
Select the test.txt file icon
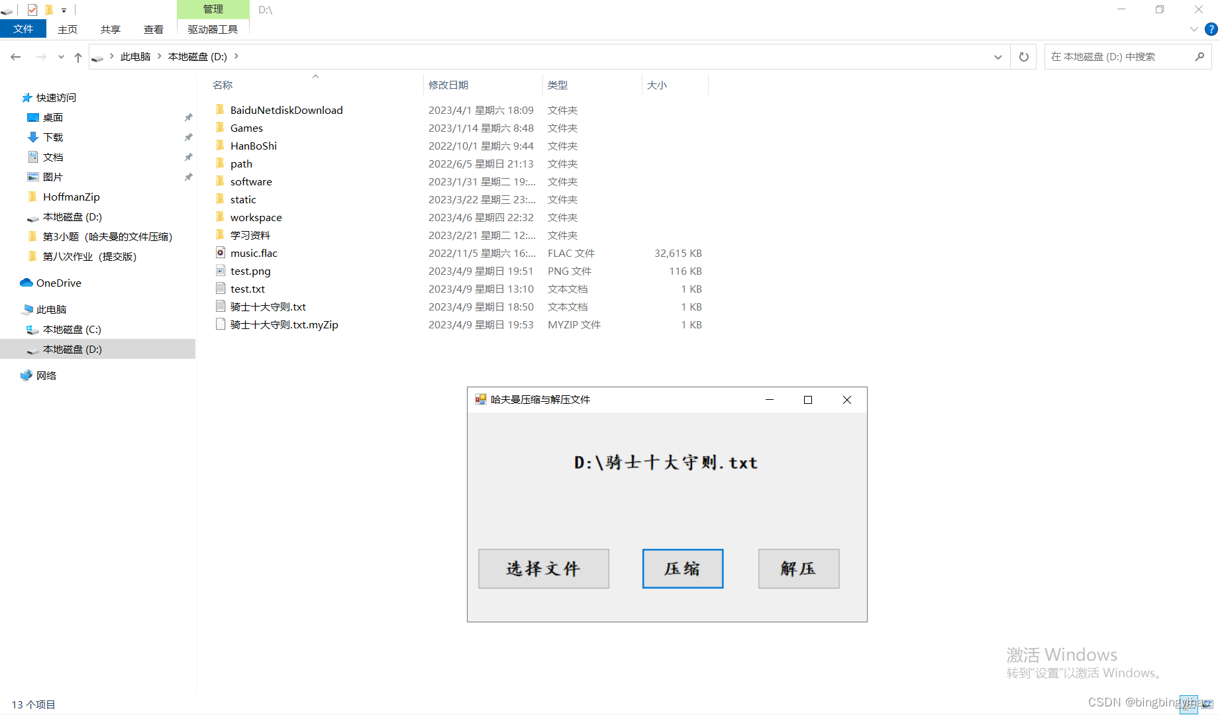pos(221,288)
